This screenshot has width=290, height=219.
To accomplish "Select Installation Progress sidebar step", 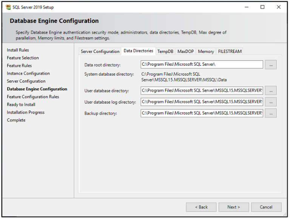I will tap(26, 112).
